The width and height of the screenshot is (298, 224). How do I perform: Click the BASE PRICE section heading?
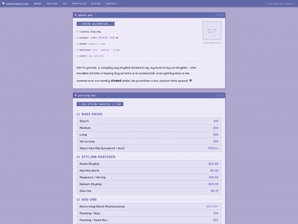click(x=89, y=114)
